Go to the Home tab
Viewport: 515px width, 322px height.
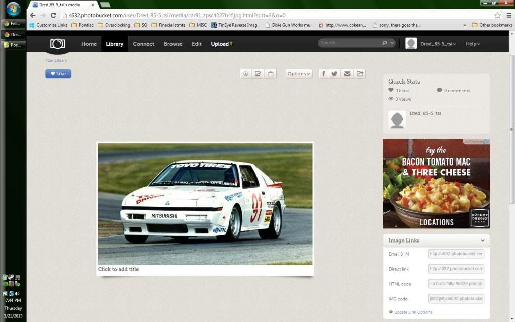[x=89, y=44]
